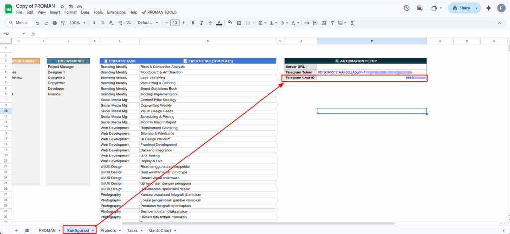510x234 pixels.
Task: Open the Borders tool
Action: point(239,23)
